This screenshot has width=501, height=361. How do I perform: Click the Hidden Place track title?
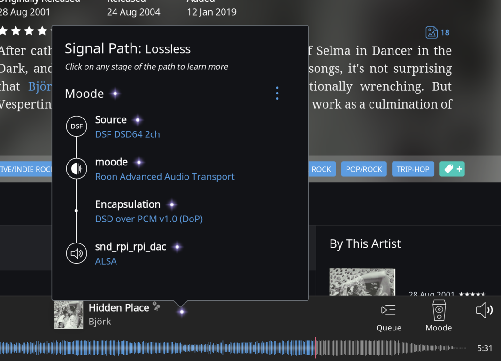tap(119, 307)
